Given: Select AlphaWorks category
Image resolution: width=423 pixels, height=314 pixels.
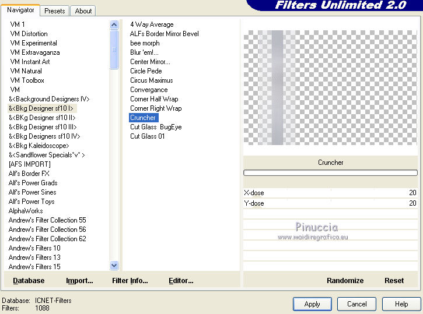Looking at the screenshot, I should pyautogui.click(x=26, y=211).
